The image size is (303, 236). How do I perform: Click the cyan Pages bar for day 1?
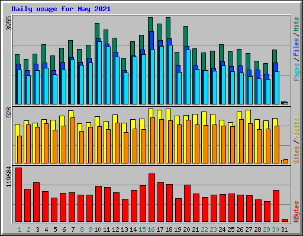click(x=20, y=87)
